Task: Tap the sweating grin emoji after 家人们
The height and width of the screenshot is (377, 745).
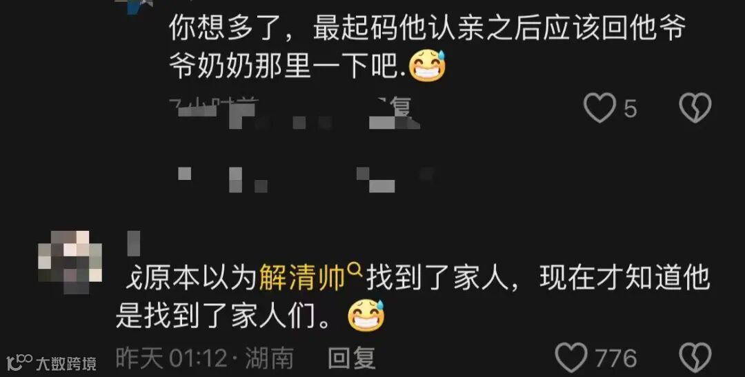Action: (366, 316)
